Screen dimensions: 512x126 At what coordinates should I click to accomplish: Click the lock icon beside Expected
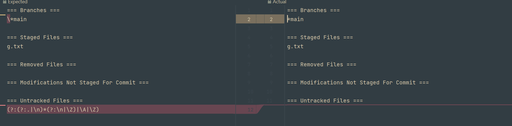point(4,2)
